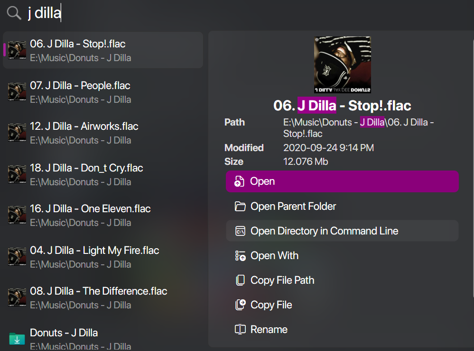Click the Open Parent Folder icon
The height and width of the screenshot is (351, 474).
click(x=241, y=206)
